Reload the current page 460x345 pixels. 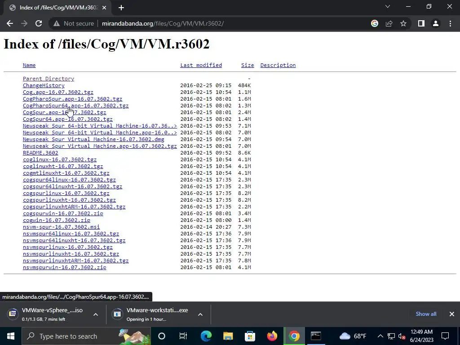pos(39,23)
